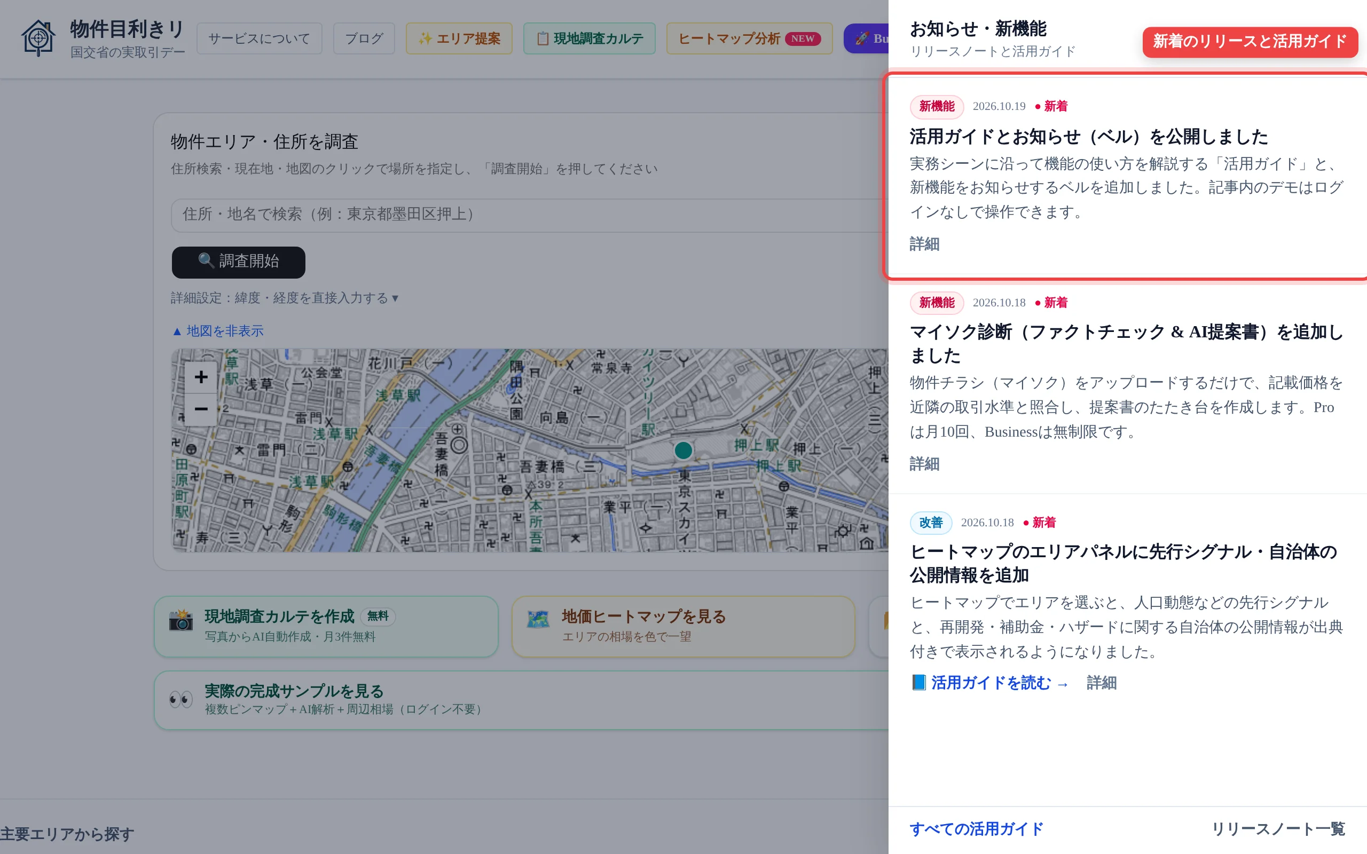Click the purple rocket Business button
This screenshot has width=1367, height=854.
[x=867, y=38]
